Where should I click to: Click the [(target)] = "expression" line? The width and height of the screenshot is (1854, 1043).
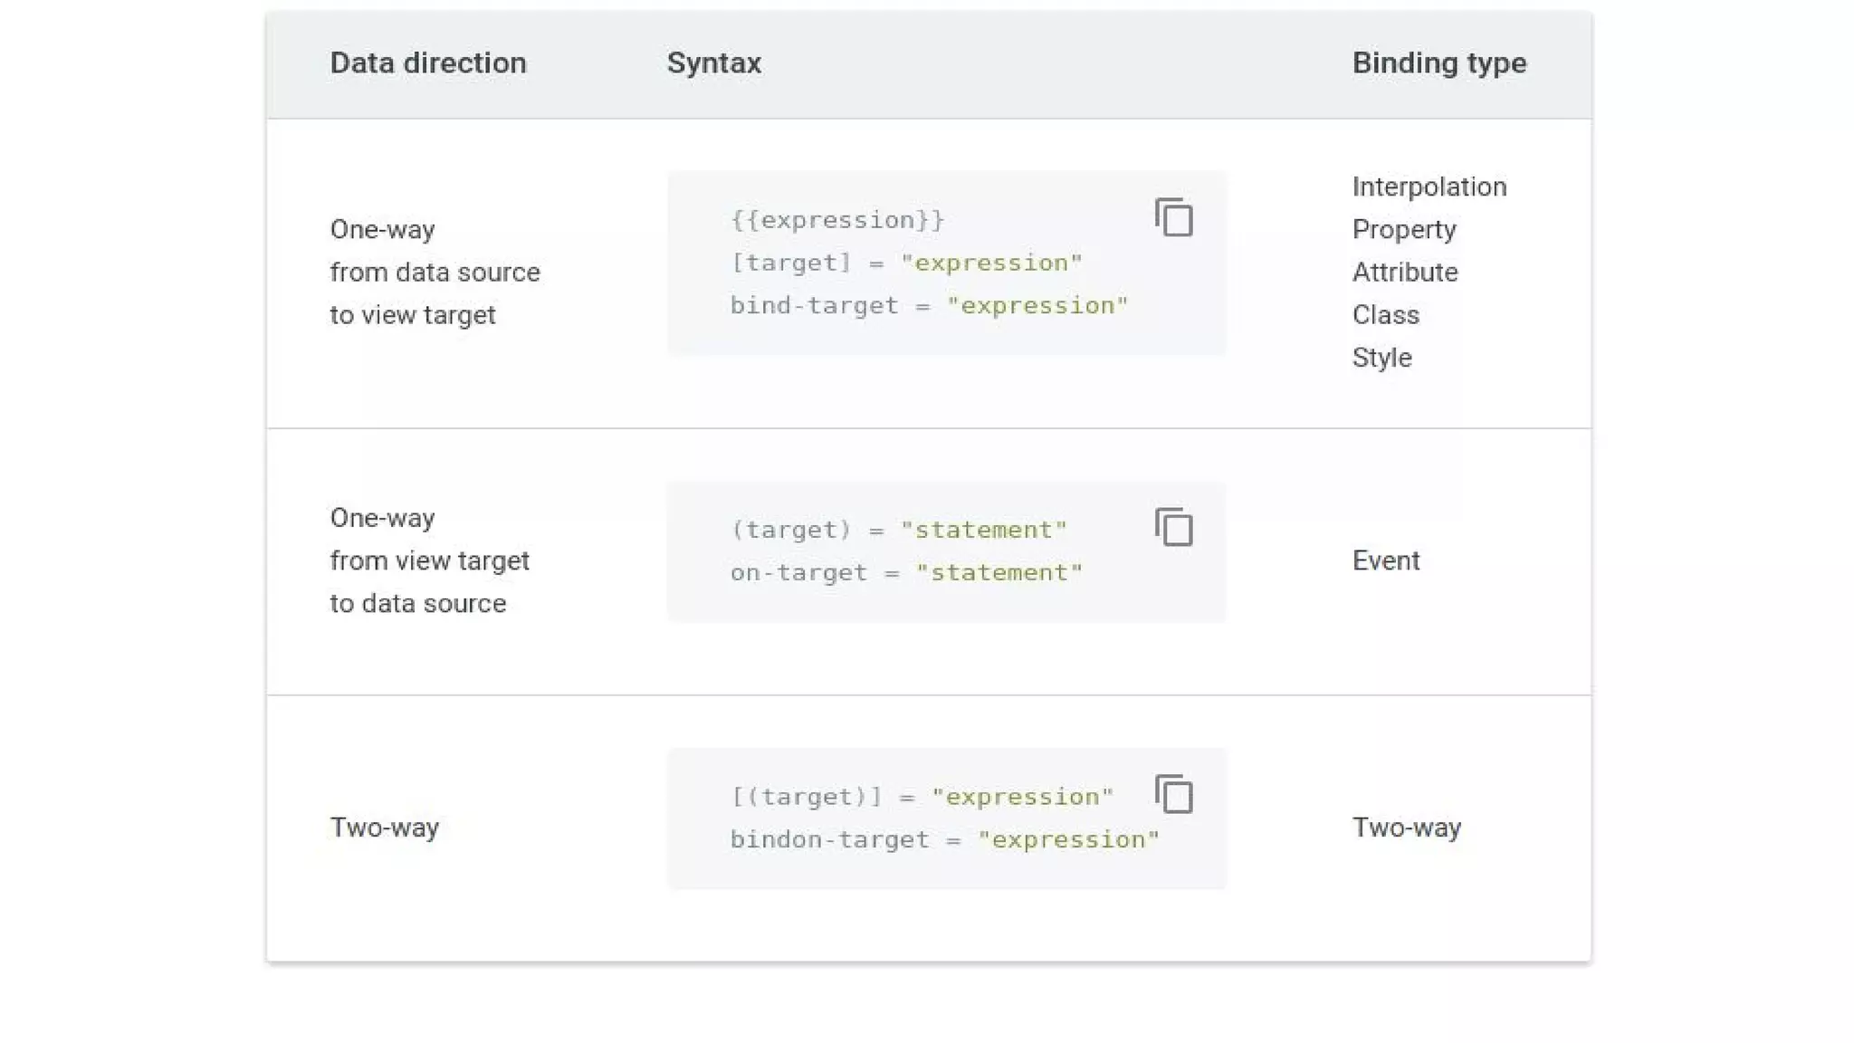pyautogui.click(x=922, y=797)
